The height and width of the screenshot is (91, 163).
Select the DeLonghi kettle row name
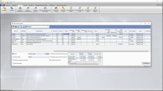click(x=39, y=36)
